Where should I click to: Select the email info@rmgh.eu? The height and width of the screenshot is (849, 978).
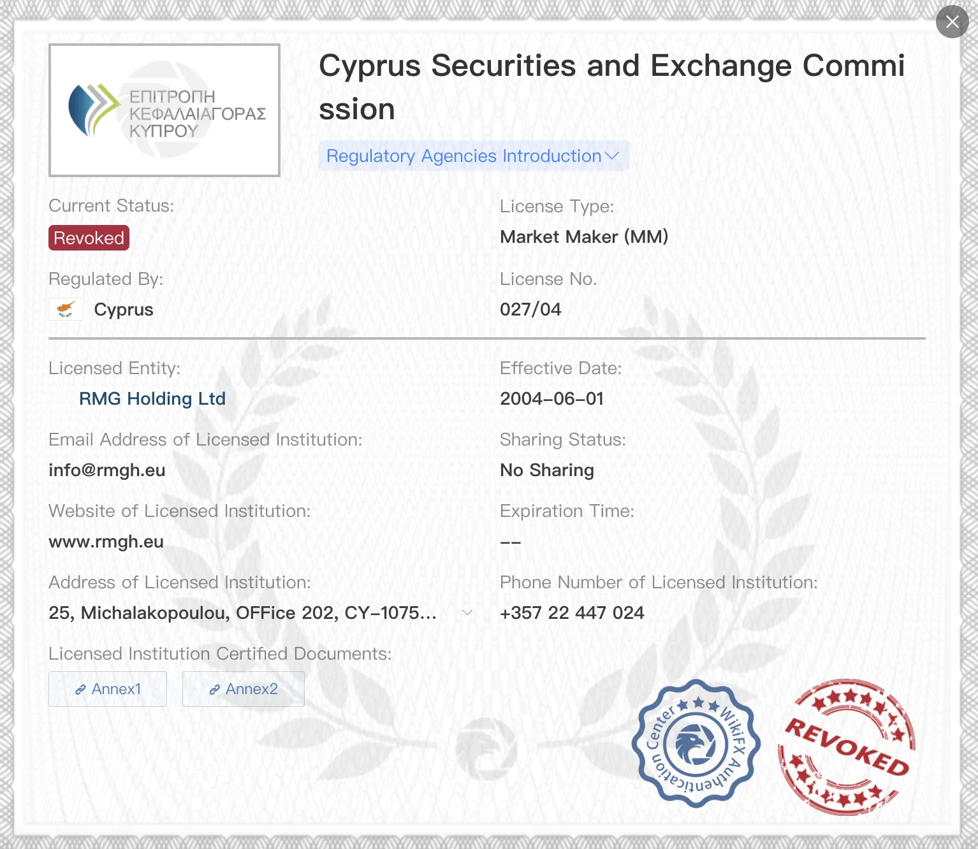click(107, 470)
